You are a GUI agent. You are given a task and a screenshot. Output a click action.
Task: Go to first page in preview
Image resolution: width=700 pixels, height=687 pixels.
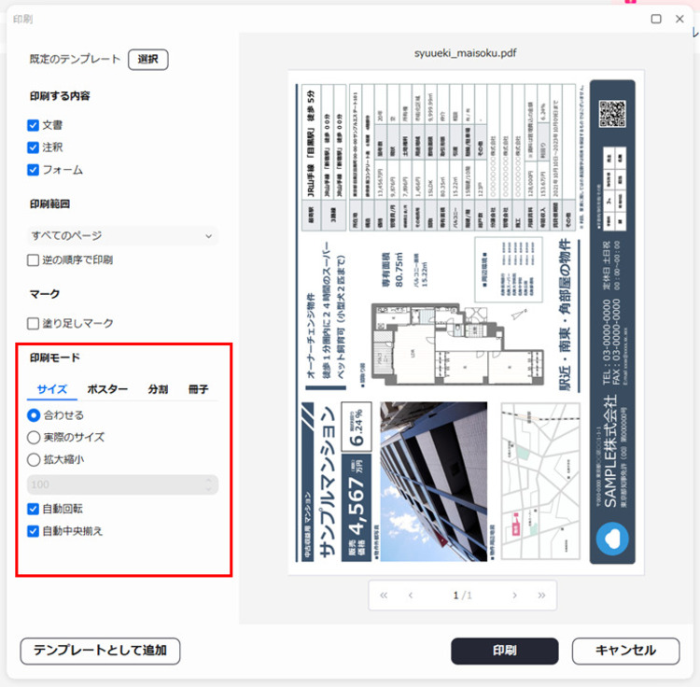[x=384, y=595]
